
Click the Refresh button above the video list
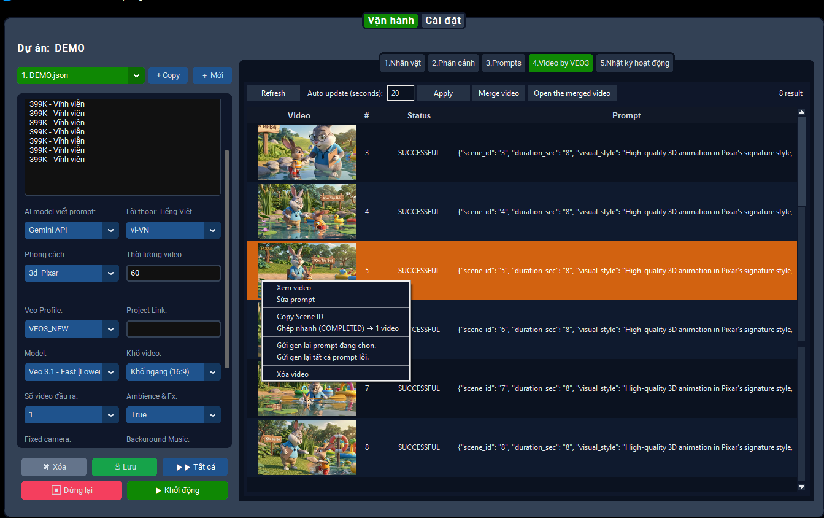click(273, 93)
